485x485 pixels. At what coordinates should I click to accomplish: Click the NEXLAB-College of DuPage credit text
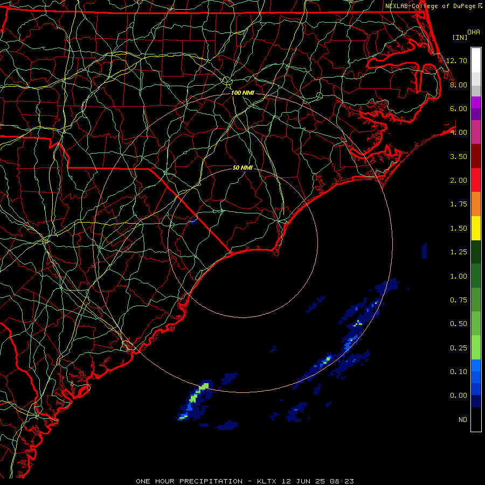[431, 6]
